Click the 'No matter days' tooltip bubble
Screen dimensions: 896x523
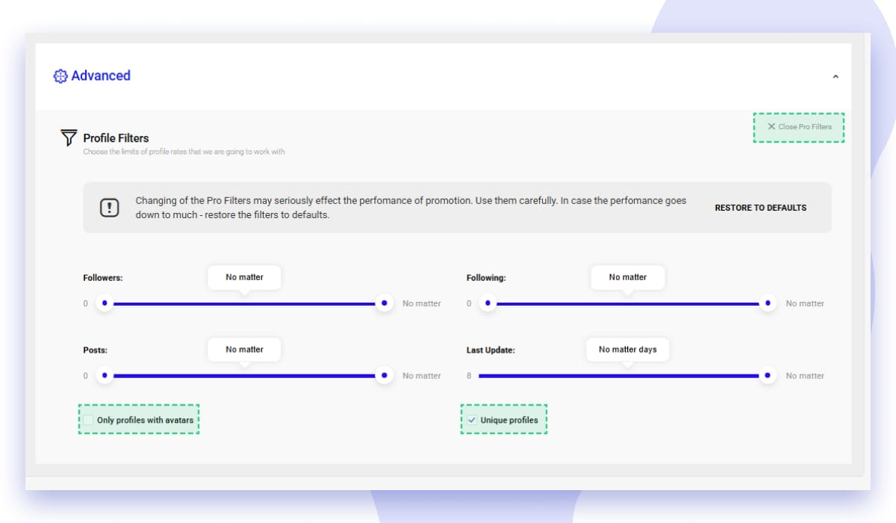pyautogui.click(x=627, y=350)
